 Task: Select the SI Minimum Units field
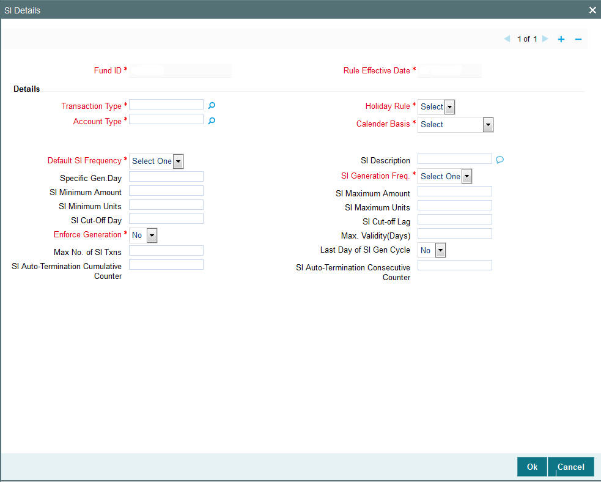[x=166, y=205]
